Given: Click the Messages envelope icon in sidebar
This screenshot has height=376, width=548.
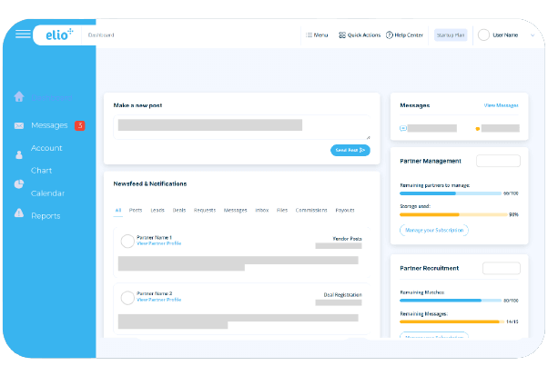Looking at the screenshot, I should [x=19, y=125].
